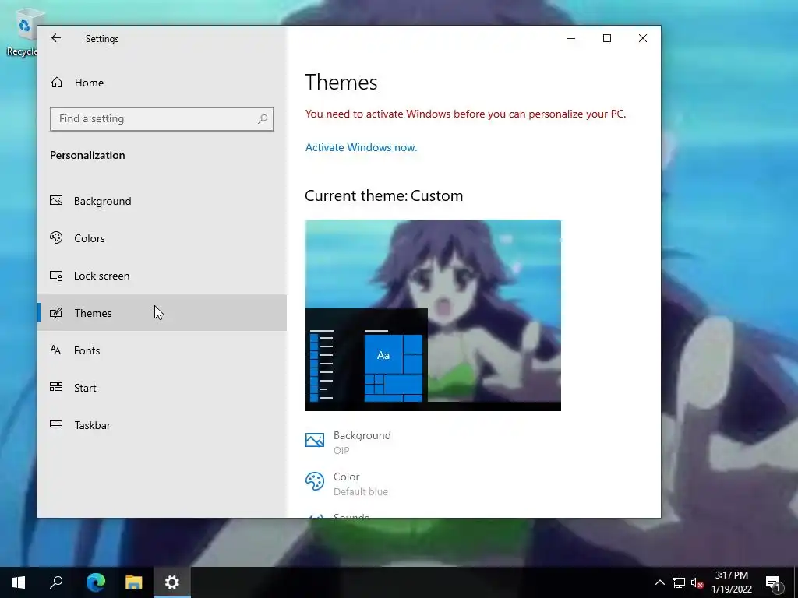Launch Microsoft Edge from taskbar
The width and height of the screenshot is (798, 598).
coord(95,582)
